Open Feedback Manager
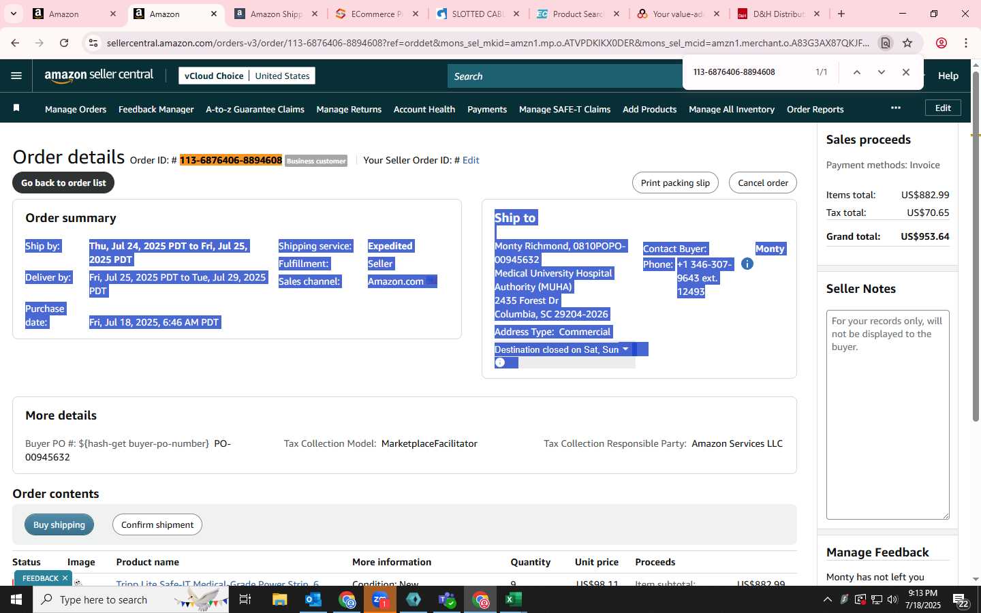Image resolution: width=981 pixels, height=613 pixels. click(156, 109)
